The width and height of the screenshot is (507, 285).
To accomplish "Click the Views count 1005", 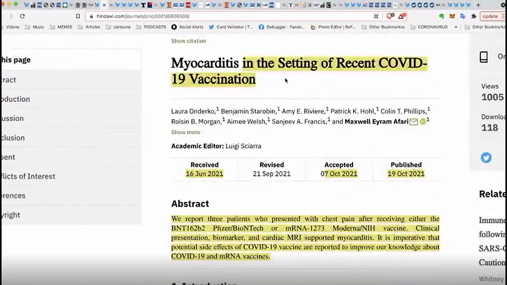I will pos(492,97).
